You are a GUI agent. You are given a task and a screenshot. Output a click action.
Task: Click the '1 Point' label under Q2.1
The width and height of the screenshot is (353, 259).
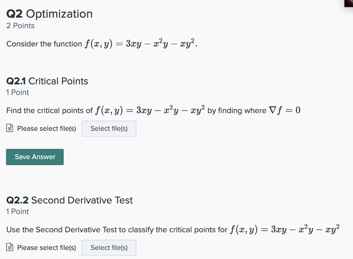(18, 92)
